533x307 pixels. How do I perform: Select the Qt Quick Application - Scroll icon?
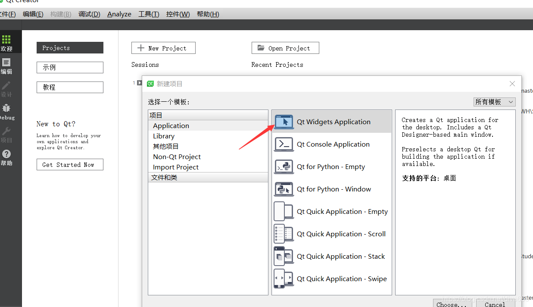point(284,234)
